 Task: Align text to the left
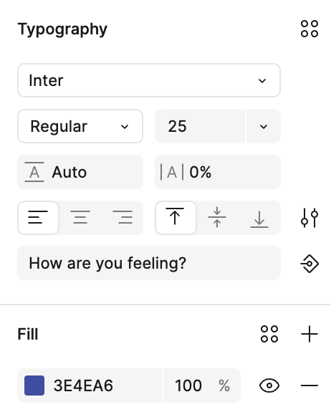(38, 218)
